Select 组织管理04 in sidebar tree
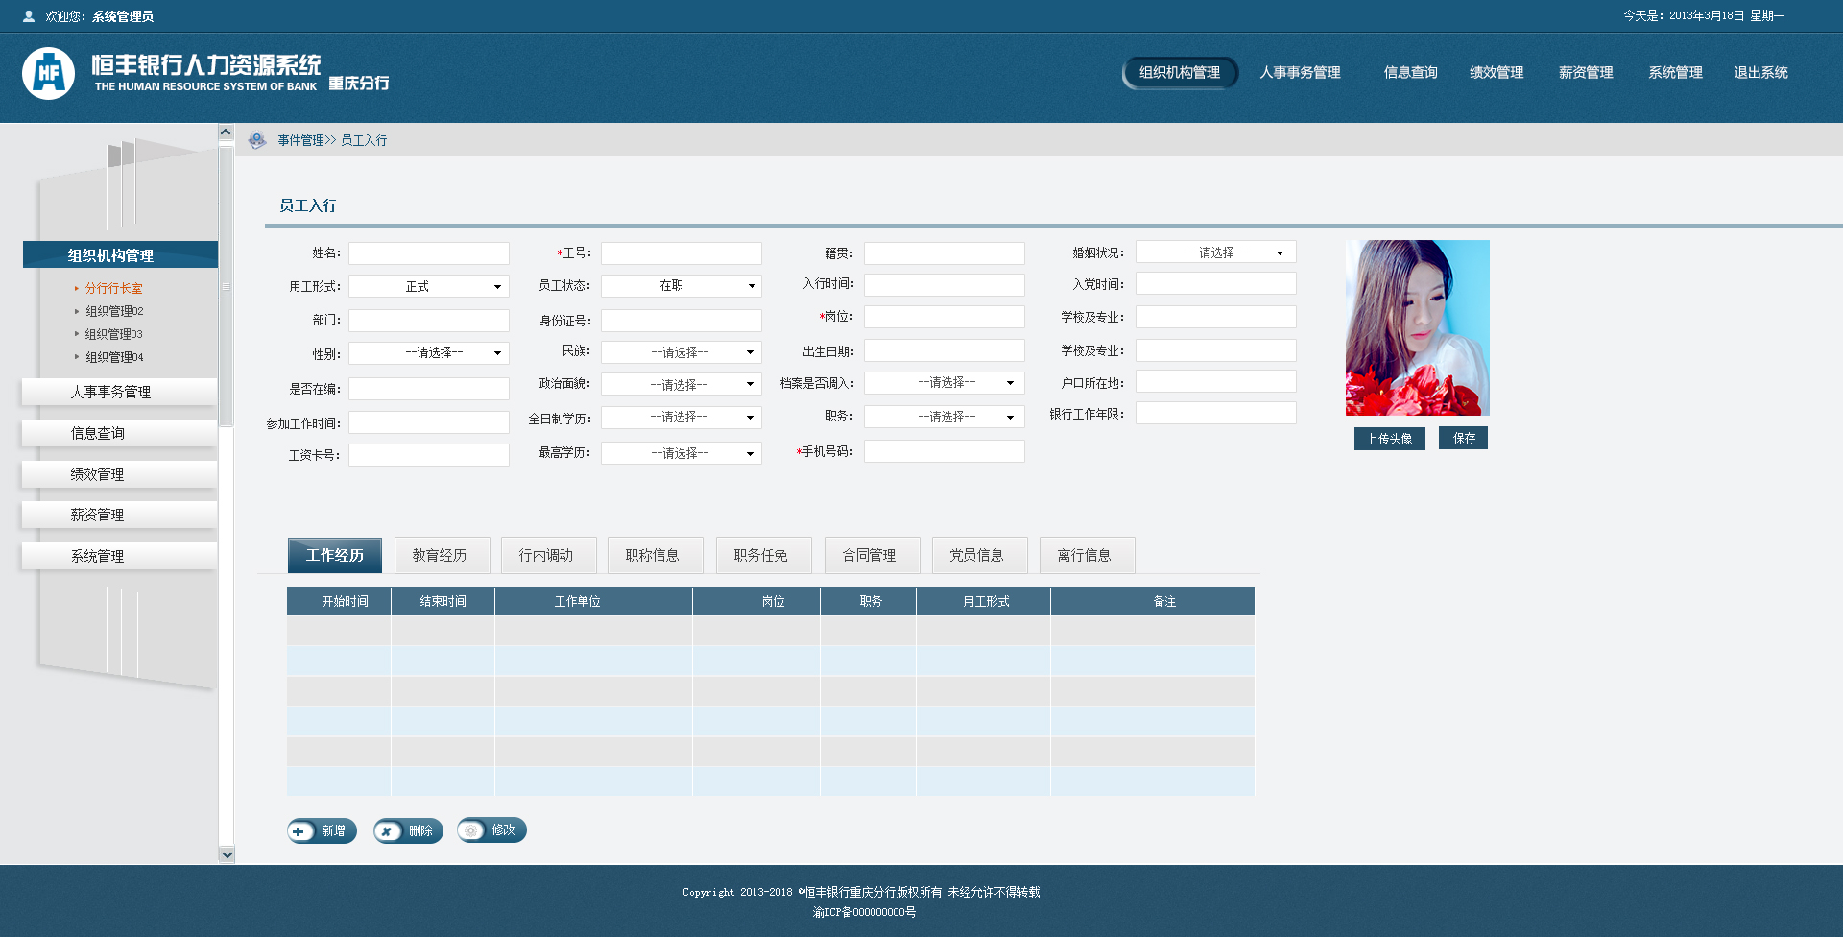 click(x=114, y=357)
